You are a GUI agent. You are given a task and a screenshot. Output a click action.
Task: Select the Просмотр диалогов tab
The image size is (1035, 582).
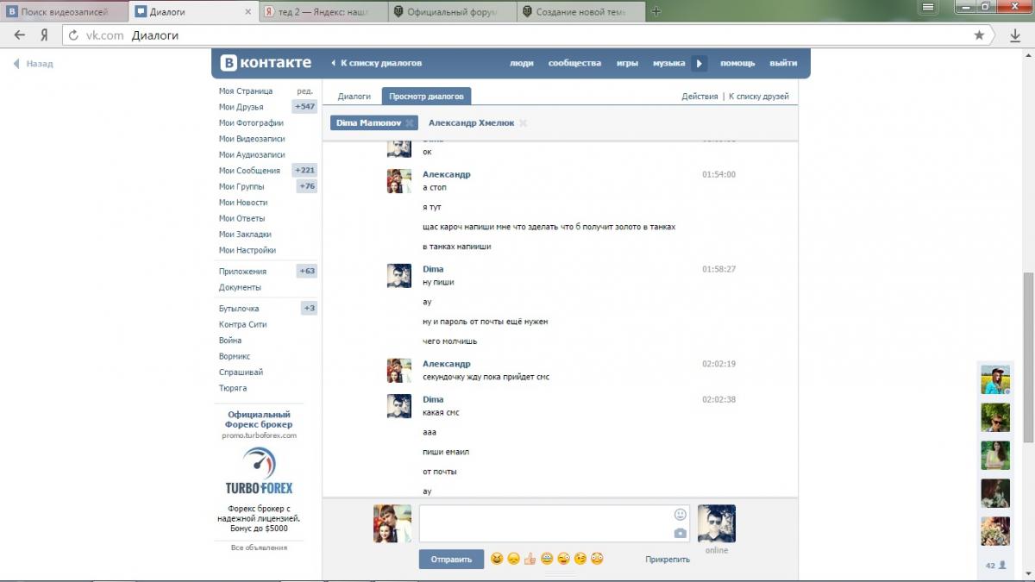click(x=426, y=97)
